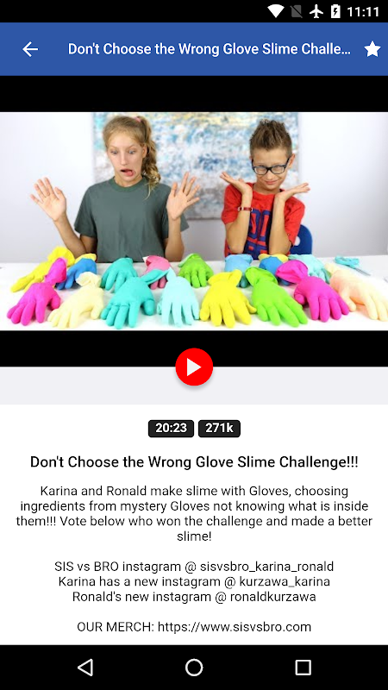Tap the Android home circle button
This screenshot has height=690, width=388.
194,667
